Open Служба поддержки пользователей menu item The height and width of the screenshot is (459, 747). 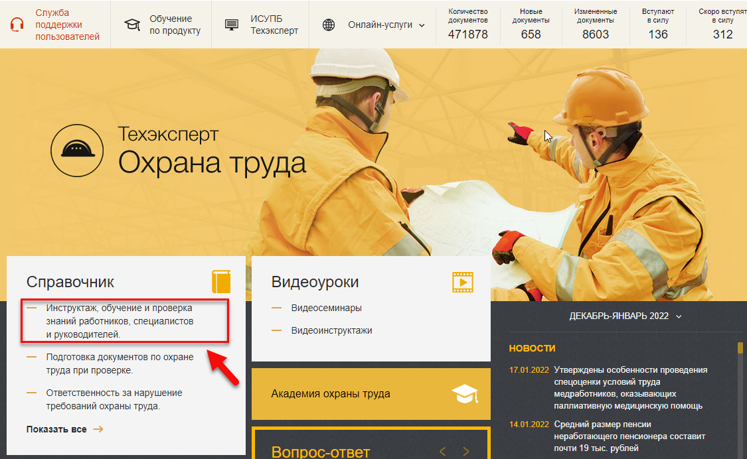67,25
